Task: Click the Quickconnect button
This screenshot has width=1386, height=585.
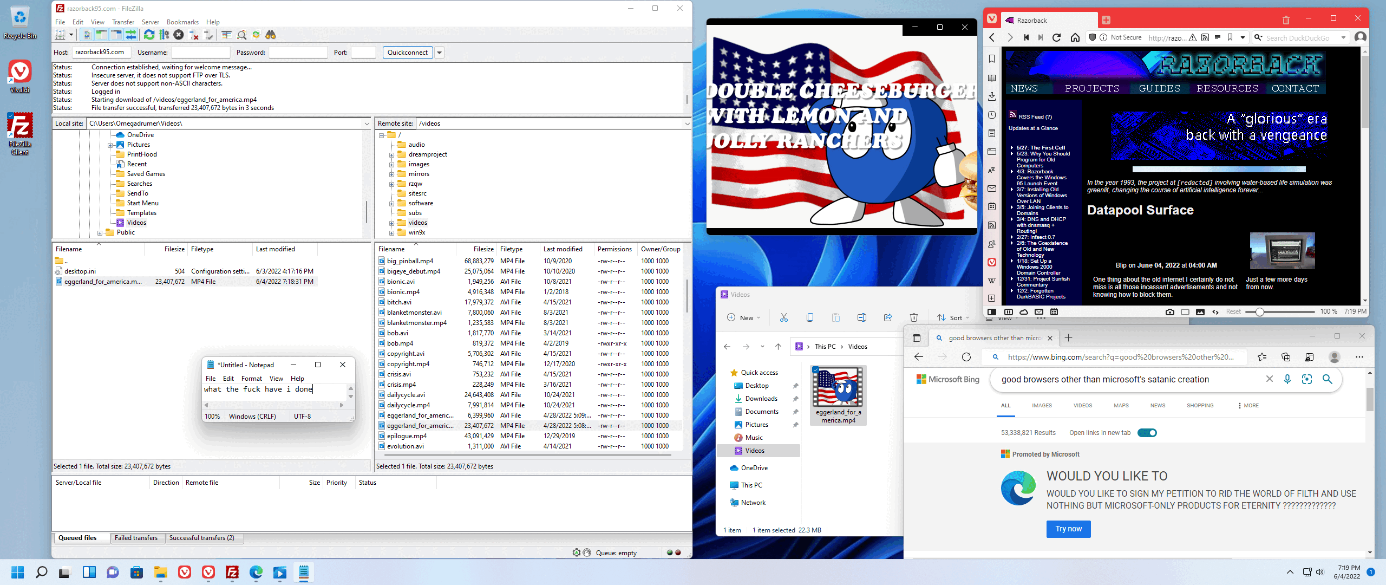Action: coord(407,53)
